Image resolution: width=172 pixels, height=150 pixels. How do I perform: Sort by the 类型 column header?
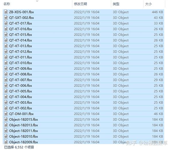tap(116, 4)
